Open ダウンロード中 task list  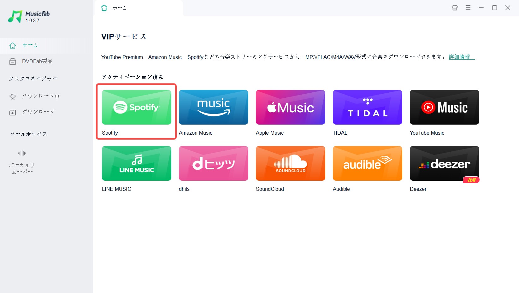(x=40, y=96)
